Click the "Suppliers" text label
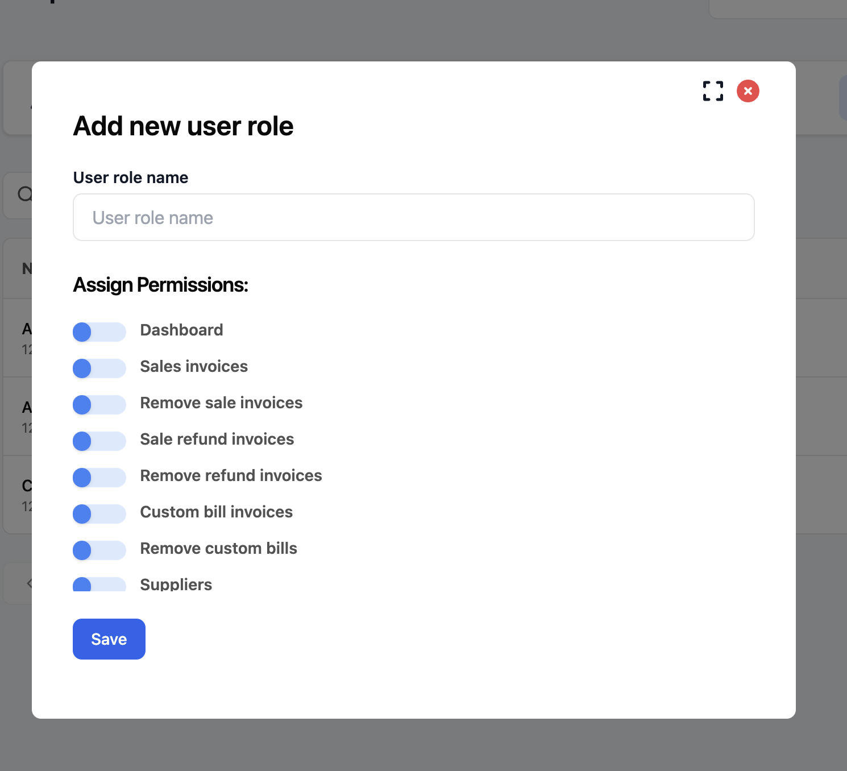 176,585
